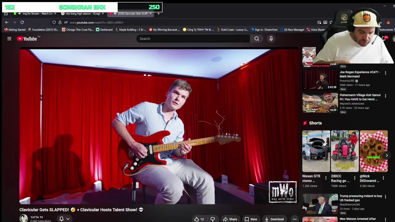395x222 pixels.
Task: Open Trump pressuring Ireland video thumbnail
Action: tap(320, 203)
